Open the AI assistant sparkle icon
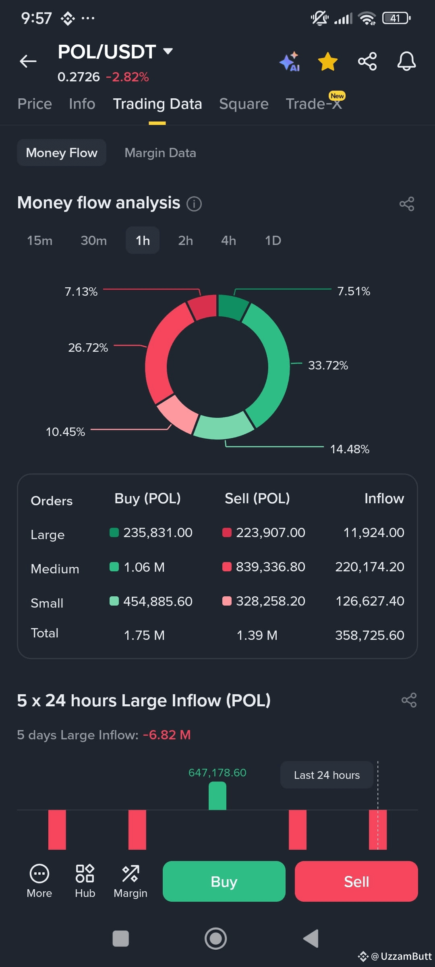This screenshot has height=967, width=435. pos(290,62)
